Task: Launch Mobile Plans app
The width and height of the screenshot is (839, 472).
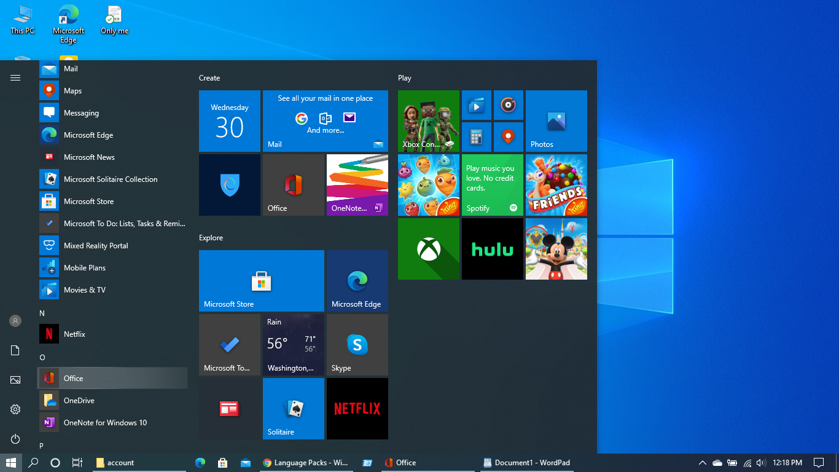Action: point(113,268)
